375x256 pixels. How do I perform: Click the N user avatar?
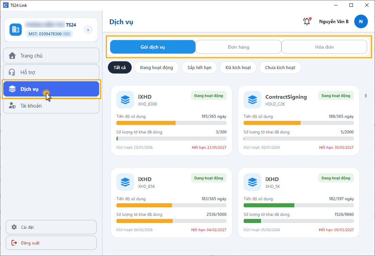361,21
